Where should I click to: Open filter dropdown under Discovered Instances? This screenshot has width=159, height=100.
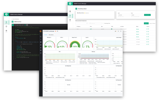click(82, 23)
